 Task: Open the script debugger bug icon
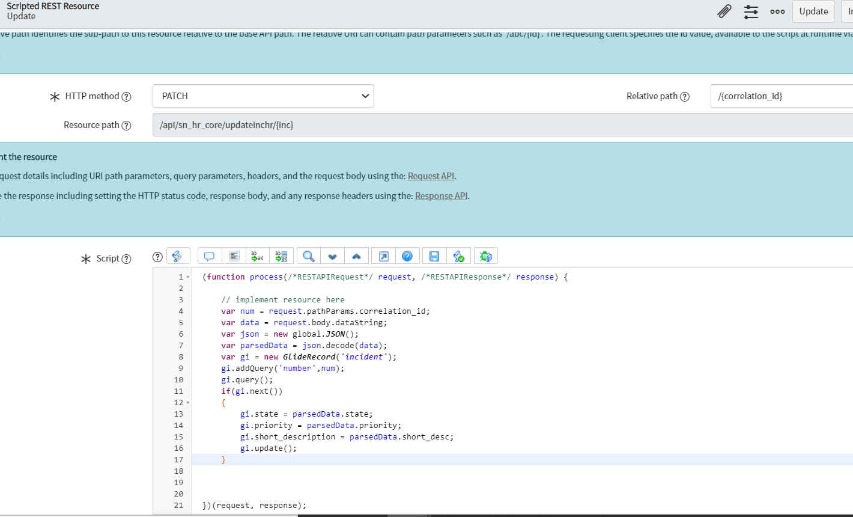[485, 255]
